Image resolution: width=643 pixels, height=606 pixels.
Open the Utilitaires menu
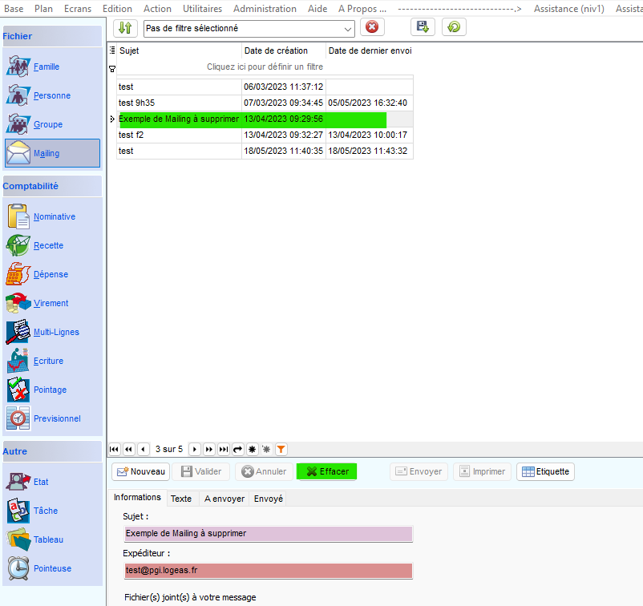[x=202, y=8]
